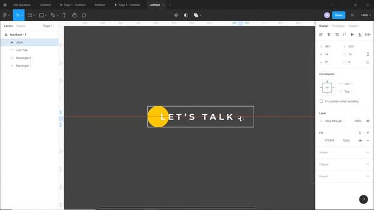Select the Rectangle shape tool
Viewport: 374px width, 210px height.
pyautogui.click(x=41, y=15)
